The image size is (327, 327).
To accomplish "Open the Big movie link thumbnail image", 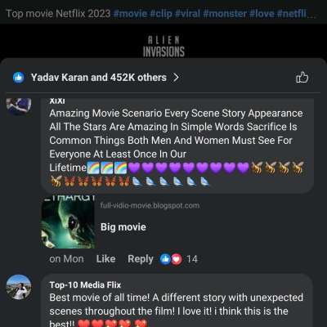I will tap(68, 222).
